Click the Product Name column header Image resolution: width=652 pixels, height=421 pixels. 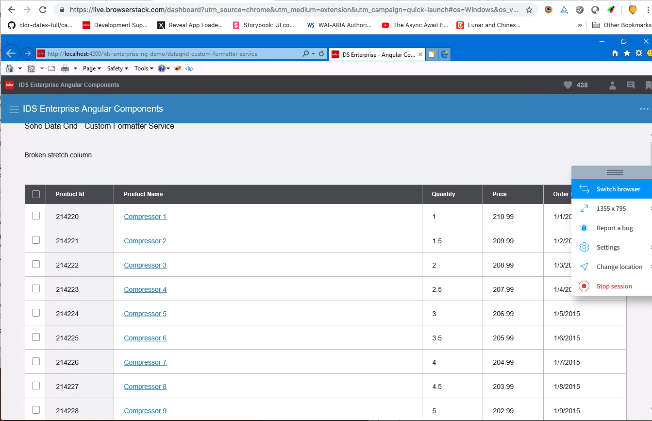[268, 194]
